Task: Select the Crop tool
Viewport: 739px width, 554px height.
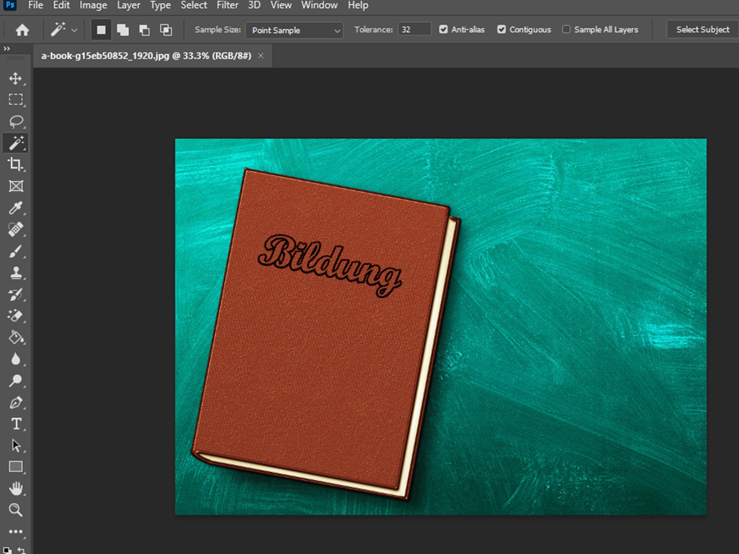Action: 16,164
